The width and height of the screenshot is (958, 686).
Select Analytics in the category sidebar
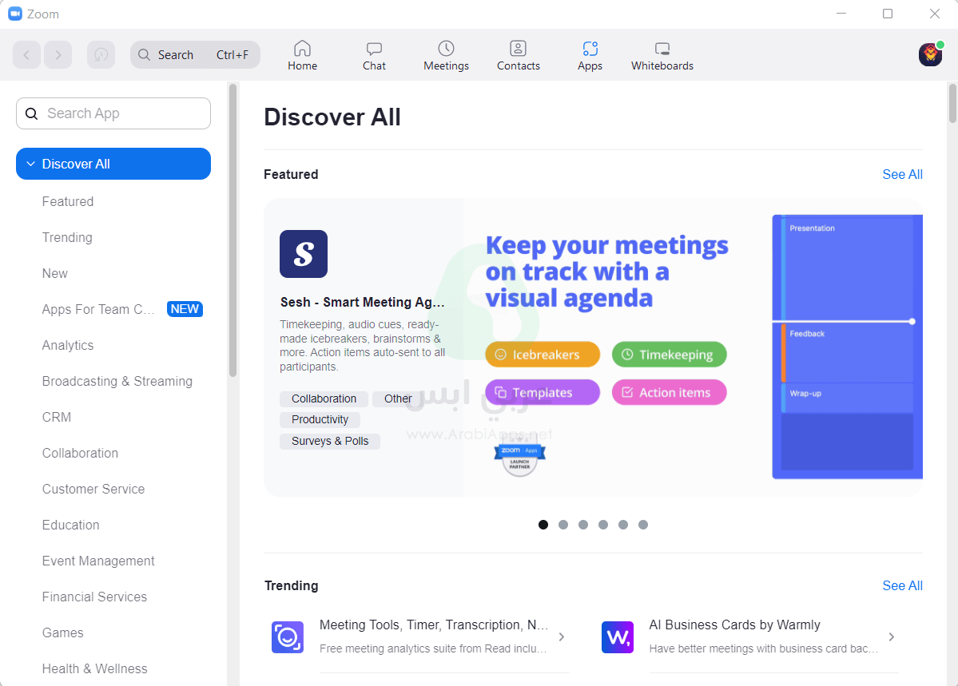68,345
